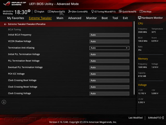Select the PCH ICC Voltage label
The height and width of the screenshot is (125, 166).
(x=16, y=74)
